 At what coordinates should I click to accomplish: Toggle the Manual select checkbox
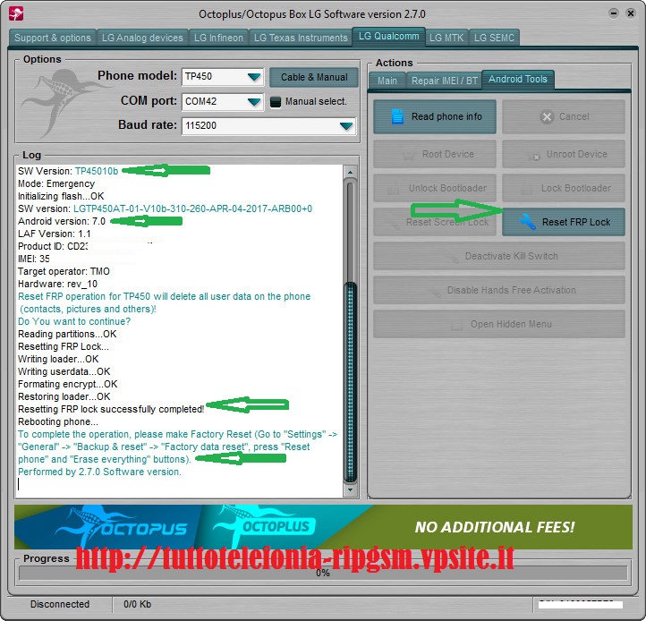pos(276,101)
